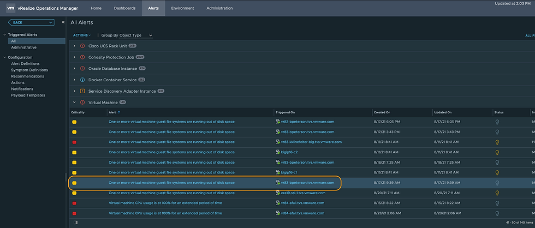
Task: Select Administrative under Triggered Alerts
Action: click(24, 47)
